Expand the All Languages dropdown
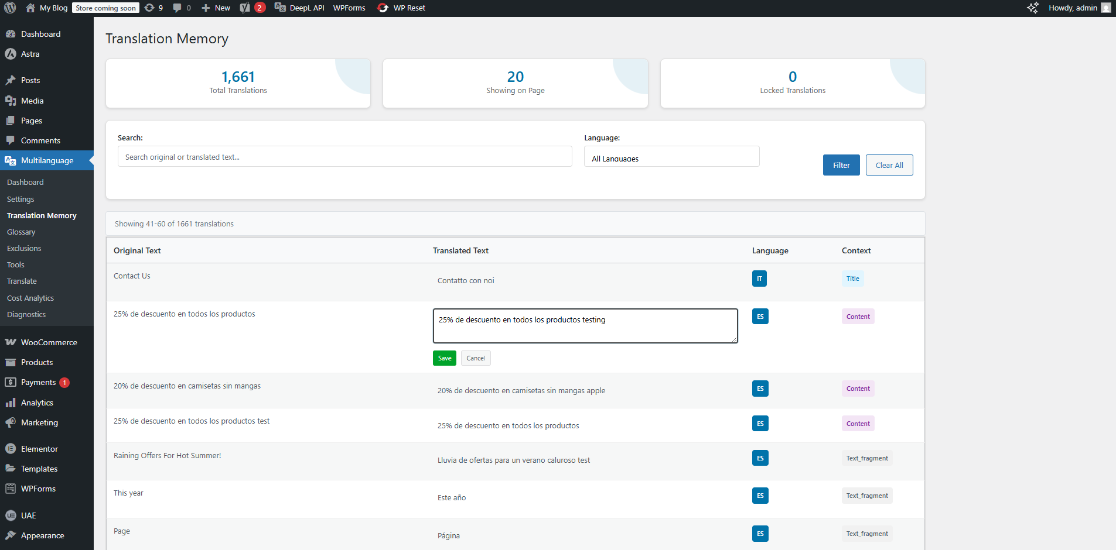This screenshot has width=1116, height=550. (x=671, y=157)
